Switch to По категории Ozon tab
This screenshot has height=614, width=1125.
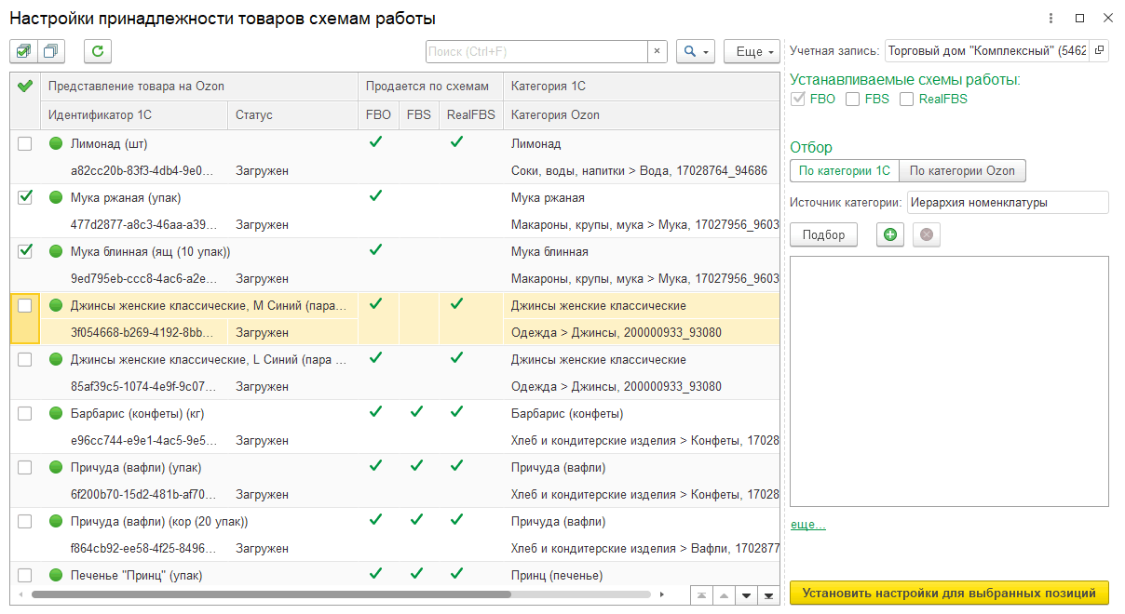point(962,170)
